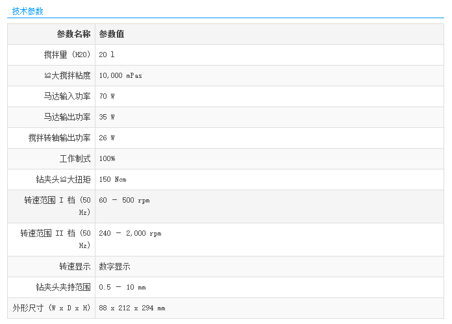
Task: Select the 88 x 212 x 294 mm value
Action: [132, 308]
